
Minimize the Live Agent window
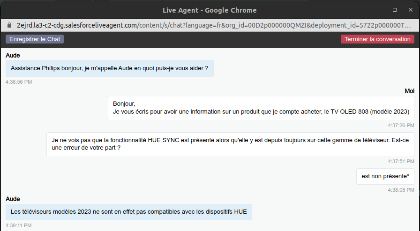pos(379,10)
